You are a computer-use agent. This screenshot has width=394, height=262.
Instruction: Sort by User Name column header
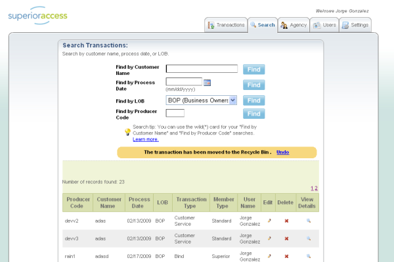coord(250,202)
